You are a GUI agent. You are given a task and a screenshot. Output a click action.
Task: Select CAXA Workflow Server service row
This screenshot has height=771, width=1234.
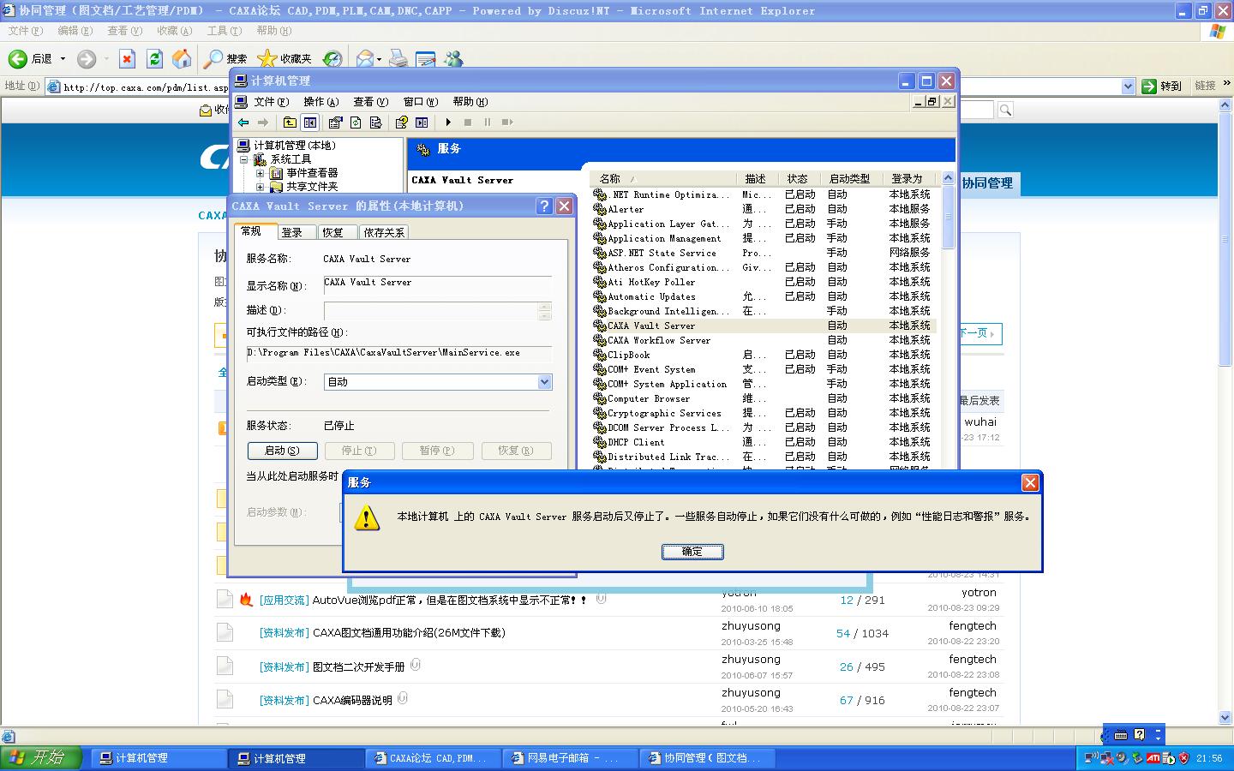763,340
